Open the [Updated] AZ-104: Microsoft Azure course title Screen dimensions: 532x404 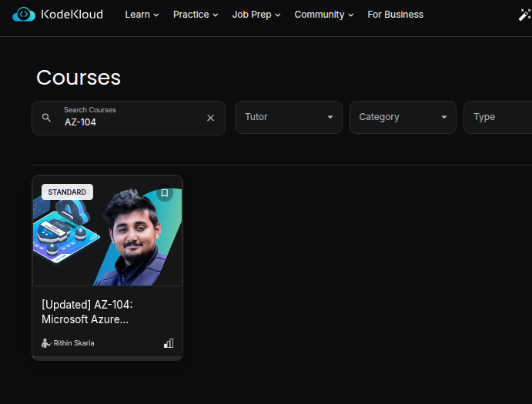(87, 312)
